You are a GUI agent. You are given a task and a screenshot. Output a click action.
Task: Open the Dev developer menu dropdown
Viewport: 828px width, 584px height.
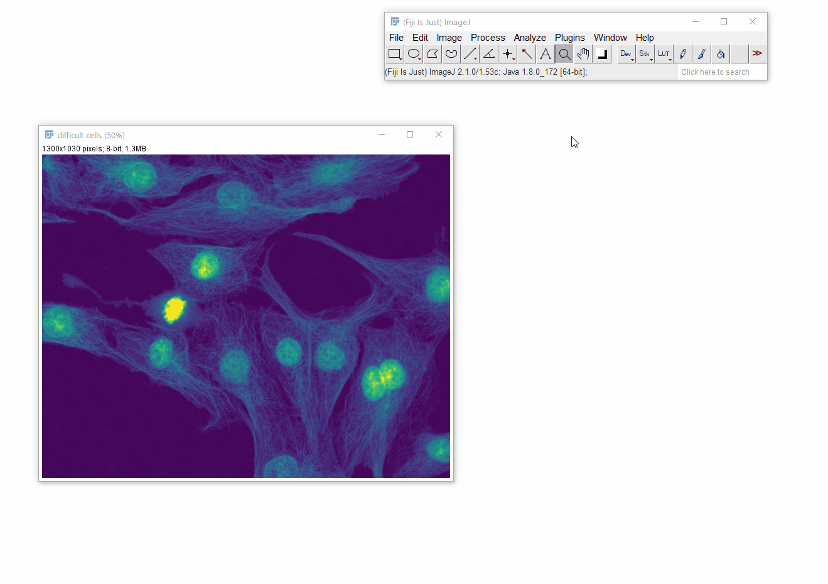pyautogui.click(x=626, y=54)
